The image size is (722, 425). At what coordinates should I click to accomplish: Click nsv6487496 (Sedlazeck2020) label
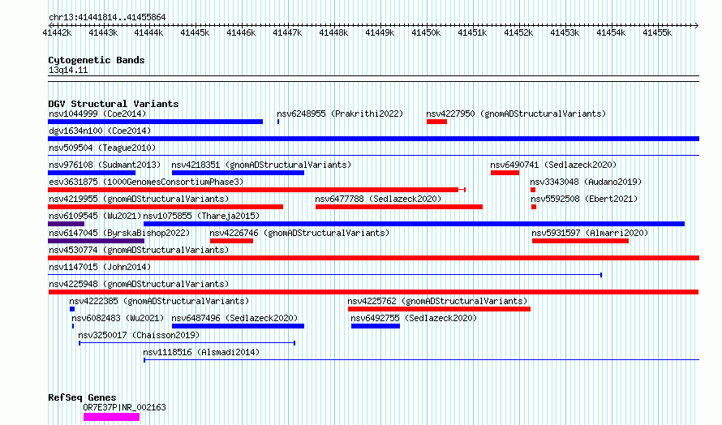click(234, 318)
